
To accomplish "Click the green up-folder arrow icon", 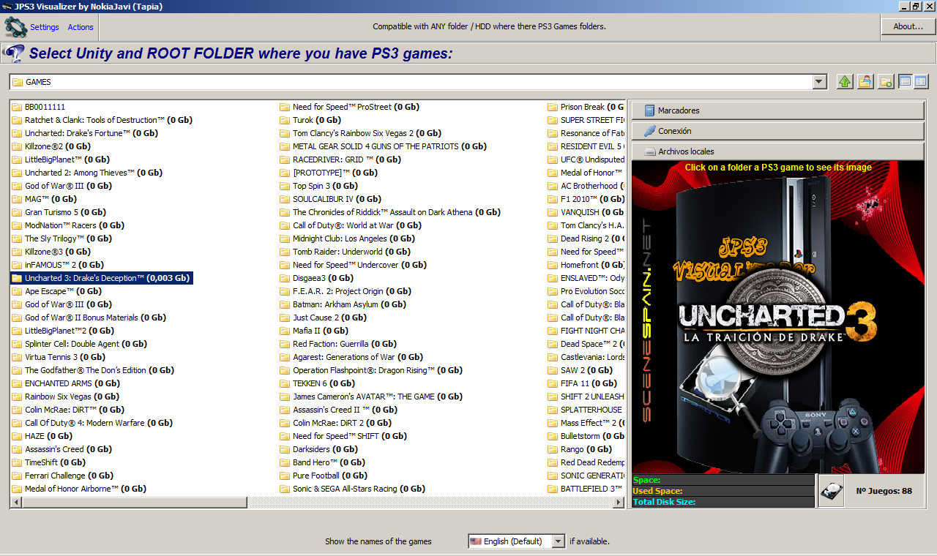I will click(845, 82).
